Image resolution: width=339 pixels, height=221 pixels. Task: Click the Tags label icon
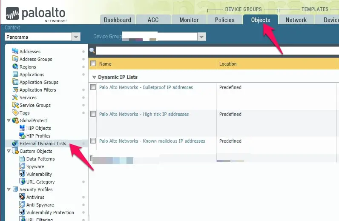click(15, 113)
